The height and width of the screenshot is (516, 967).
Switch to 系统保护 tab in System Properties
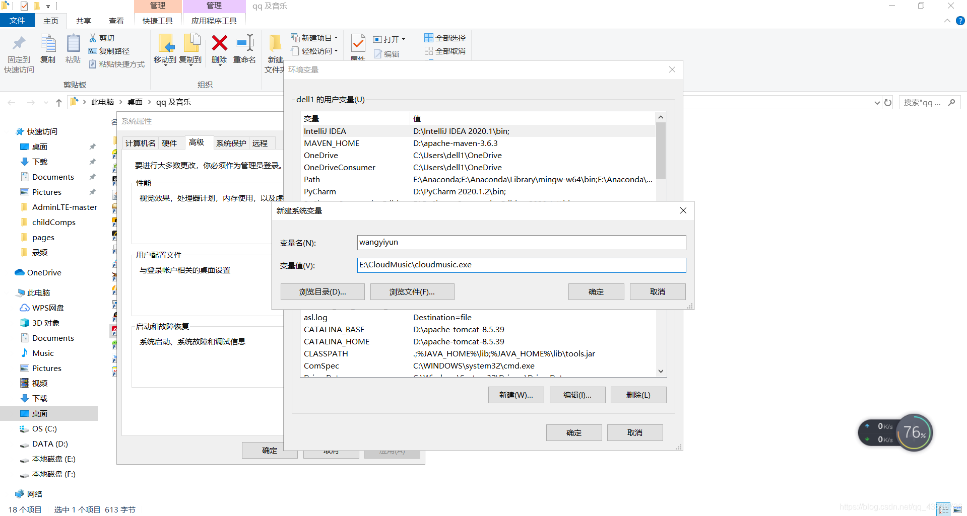click(x=231, y=143)
